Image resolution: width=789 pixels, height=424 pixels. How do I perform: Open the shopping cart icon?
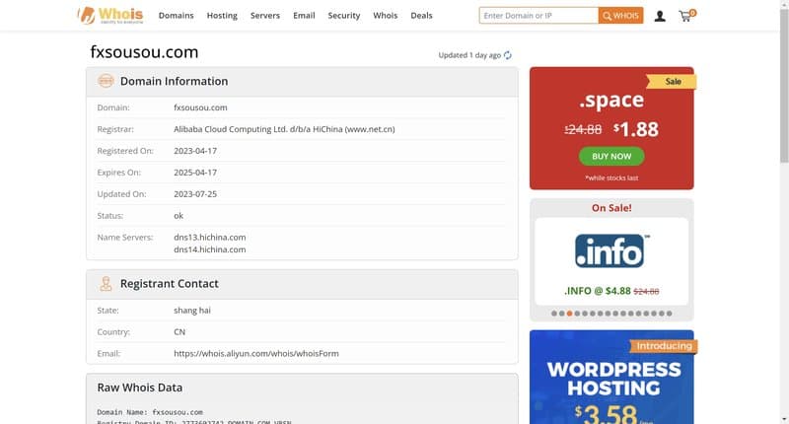[x=686, y=16]
